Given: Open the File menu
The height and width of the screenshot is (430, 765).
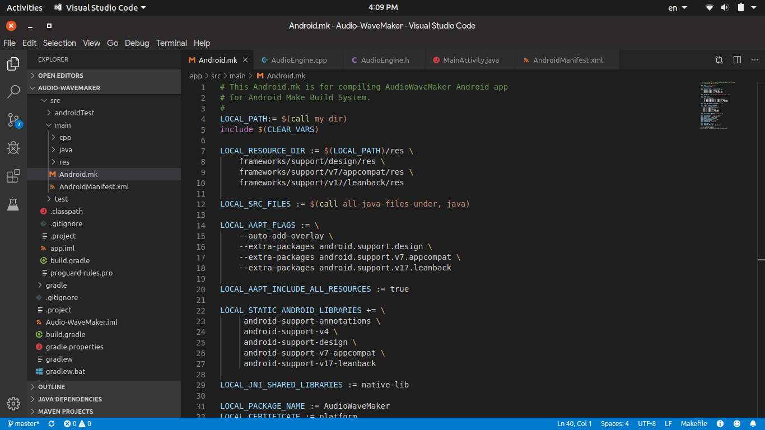Looking at the screenshot, I should [x=10, y=43].
